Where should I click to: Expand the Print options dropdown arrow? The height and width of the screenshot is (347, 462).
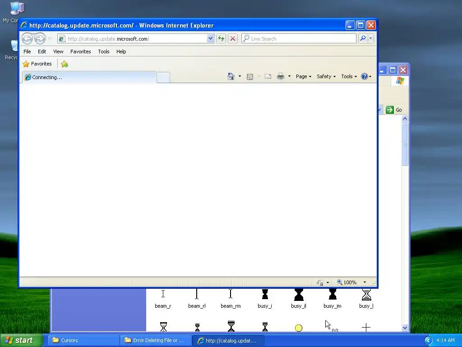(289, 76)
